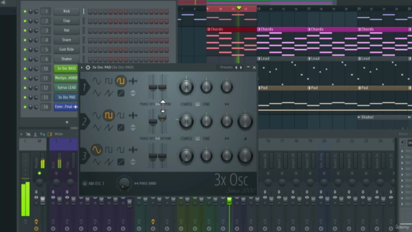The image size is (412, 232).
Task: Open menu of Lead clip at bar 13
Action: click(x=259, y=59)
